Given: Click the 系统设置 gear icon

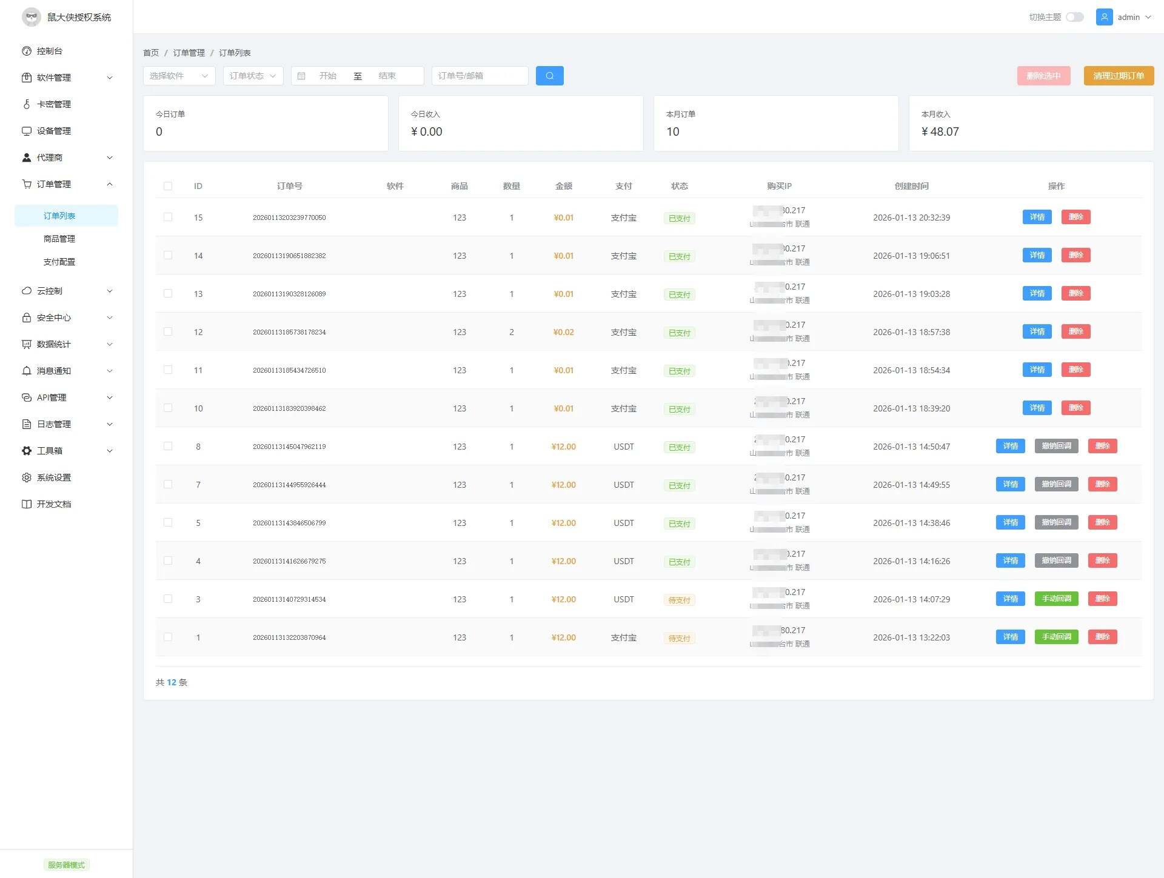Looking at the screenshot, I should 27,477.
